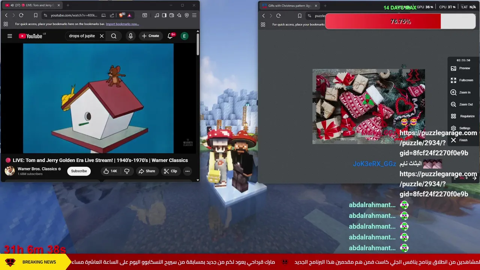Reload the YouTube page

[21, 15]
